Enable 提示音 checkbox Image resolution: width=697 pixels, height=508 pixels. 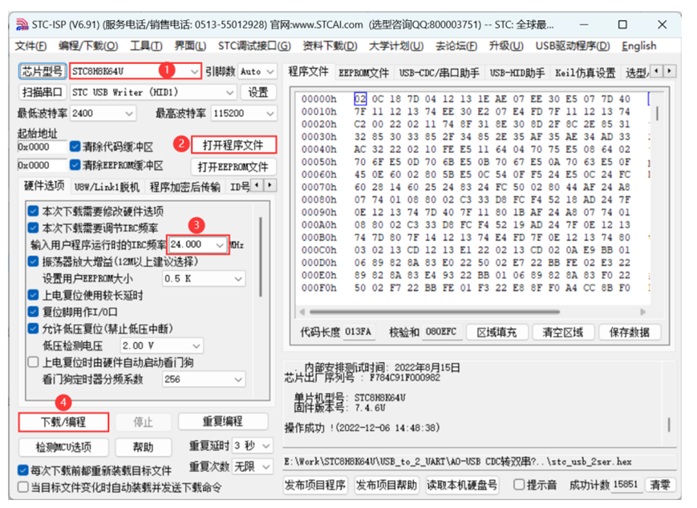[x=519, y=485]
